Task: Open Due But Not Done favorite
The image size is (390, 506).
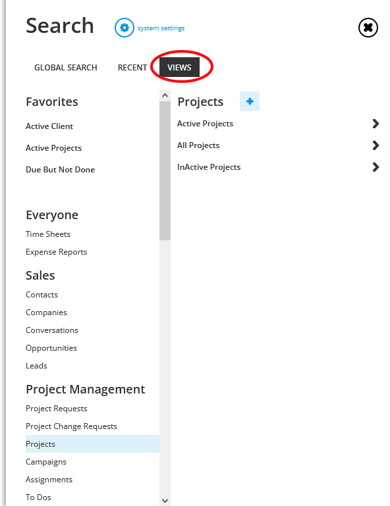Action: click(x=61, y=170)
